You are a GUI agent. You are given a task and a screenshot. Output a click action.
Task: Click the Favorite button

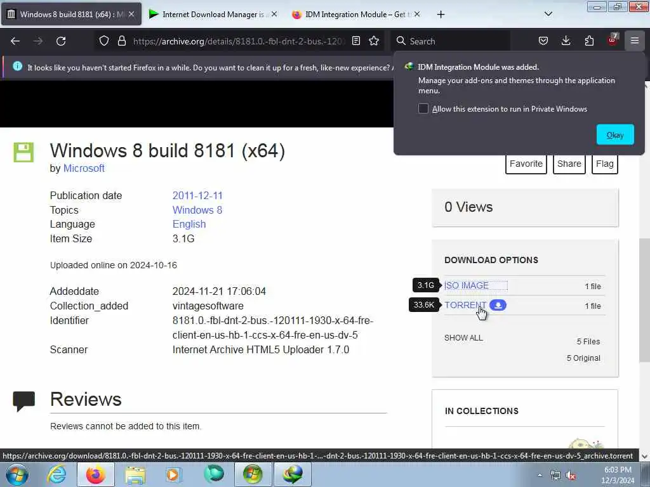pyautogui.click(x=526, y=164)
